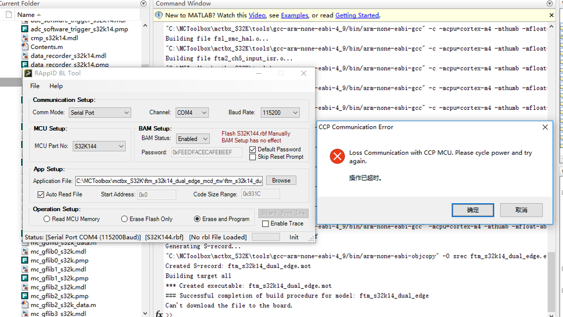
Task: Click the Current Folder scroll-up arrow
Action: 145,25
